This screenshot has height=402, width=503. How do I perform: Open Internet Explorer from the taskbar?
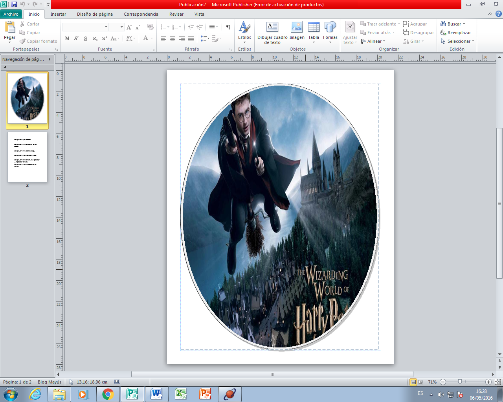click(x=35, y=394)
